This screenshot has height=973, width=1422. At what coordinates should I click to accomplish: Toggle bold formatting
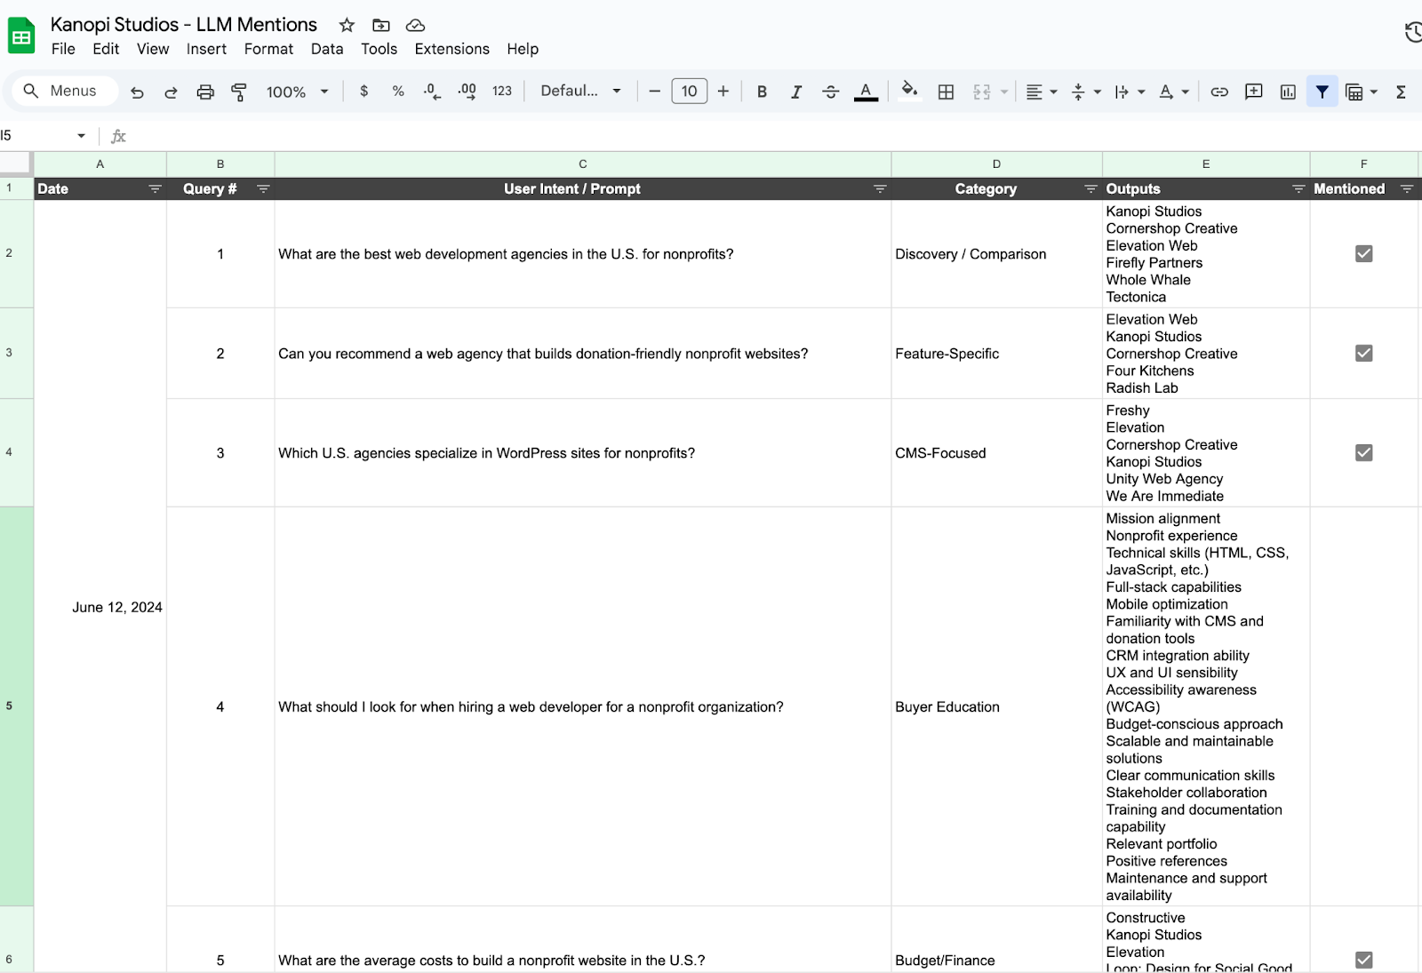tap(762, 92)
